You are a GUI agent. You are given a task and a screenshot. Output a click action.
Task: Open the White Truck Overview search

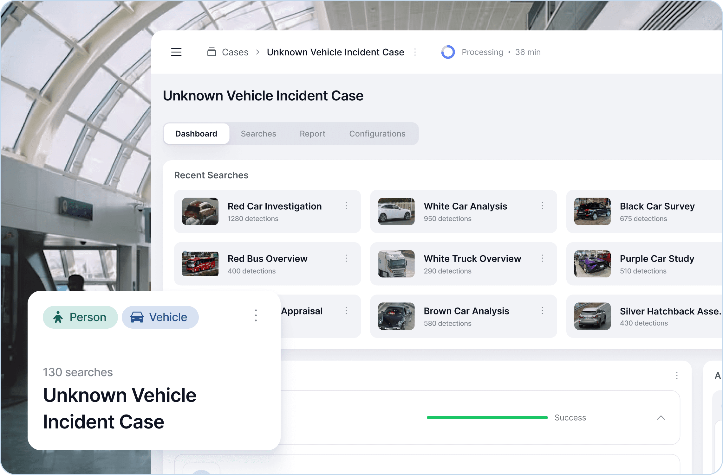(464, 264)
